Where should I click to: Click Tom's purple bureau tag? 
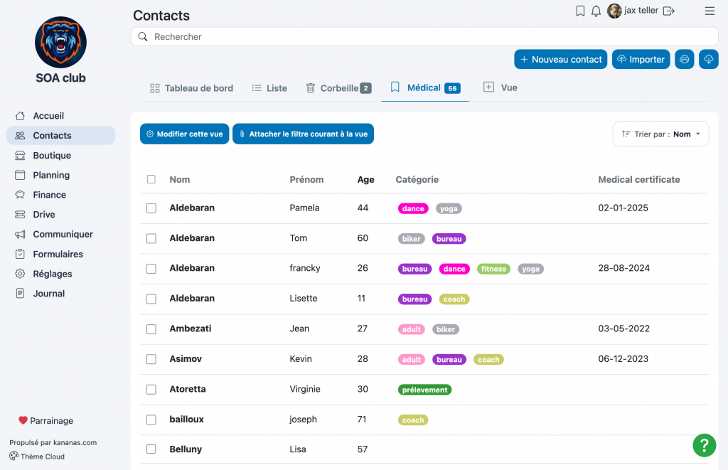pos(449,239)
